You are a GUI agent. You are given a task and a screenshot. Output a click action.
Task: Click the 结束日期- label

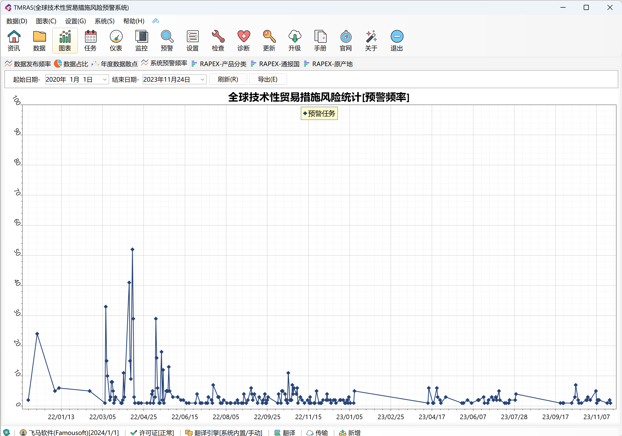[x=125, y=80]
